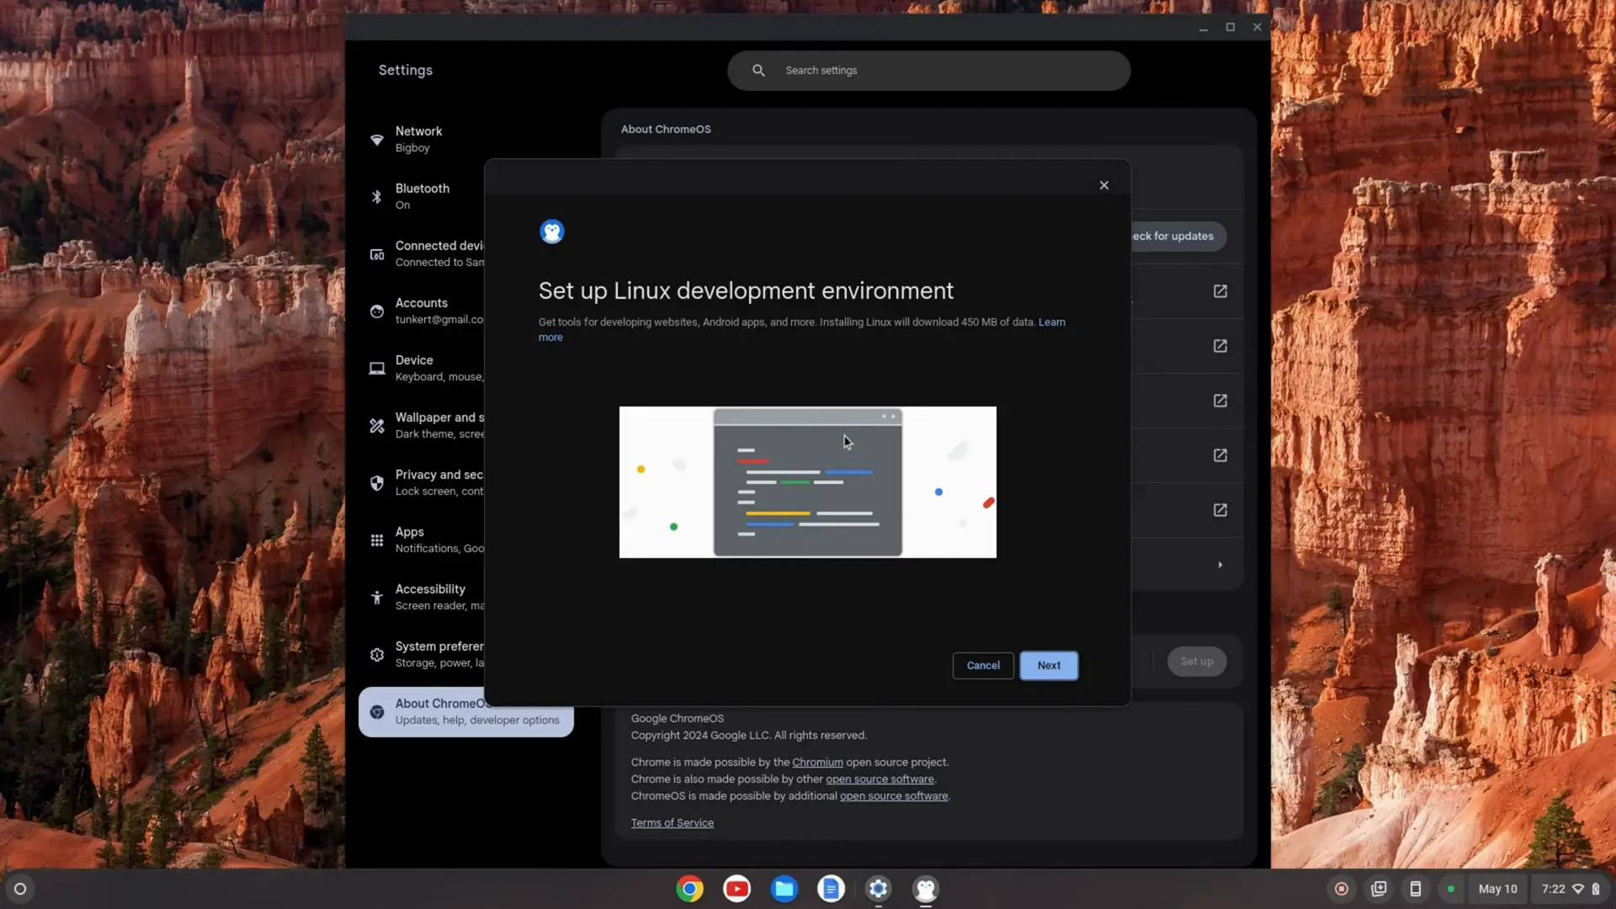The image size is (1616, 909).
Task: Open ChromeOS additional open source software link
Action: (x=894, y=796)
